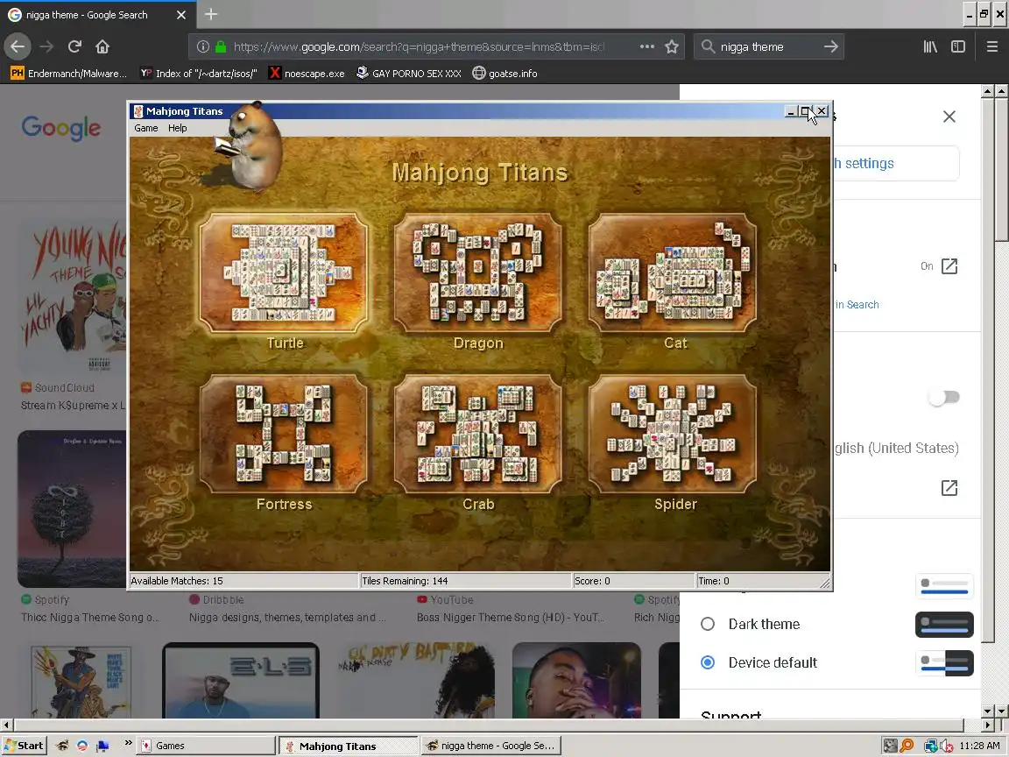Open a new Firefox tab
The width and height of the screenshot is (1009, 757).
[x=210, y=14]
